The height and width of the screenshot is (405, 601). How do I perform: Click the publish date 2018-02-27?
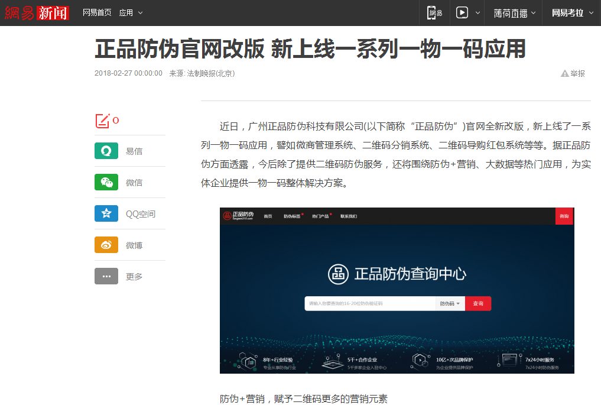pos(128,73)
